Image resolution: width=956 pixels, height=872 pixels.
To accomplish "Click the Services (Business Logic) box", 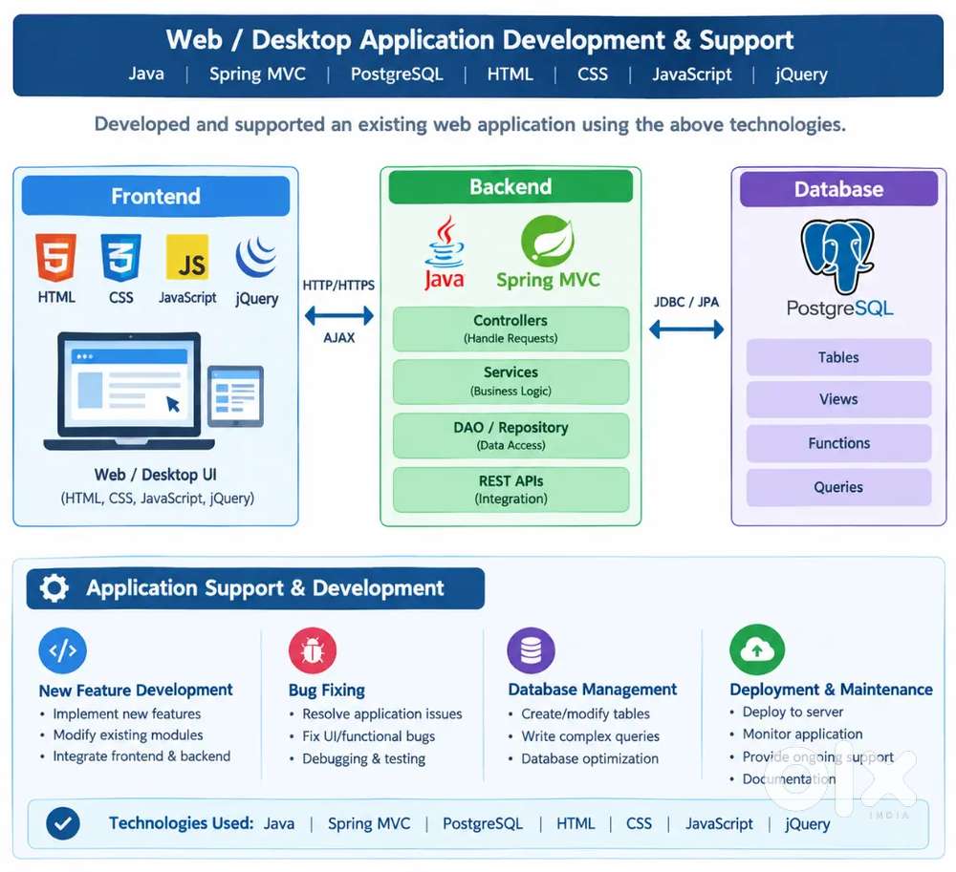I will 511,381.
